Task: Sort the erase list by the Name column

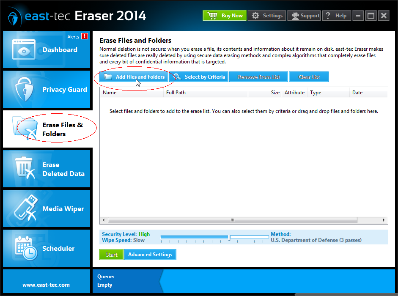Action: point(110,92)
